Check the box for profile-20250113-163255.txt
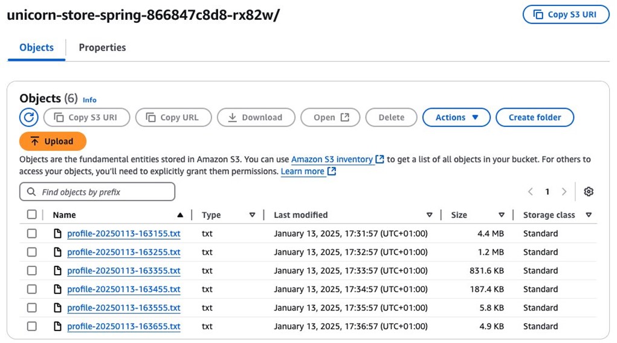The width and height of the screenshot is (617, 343). point(32,252)
